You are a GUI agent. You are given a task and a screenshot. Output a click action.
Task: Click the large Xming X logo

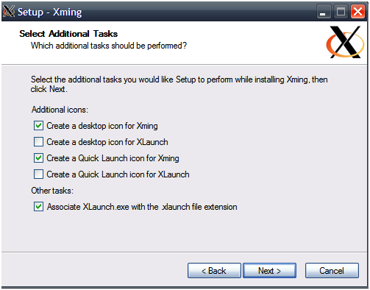tap(345, 42)
